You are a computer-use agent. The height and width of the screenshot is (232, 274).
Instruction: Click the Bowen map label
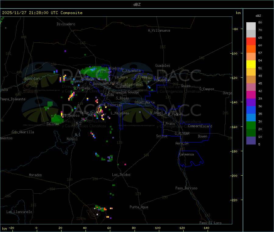pos(203,136)
